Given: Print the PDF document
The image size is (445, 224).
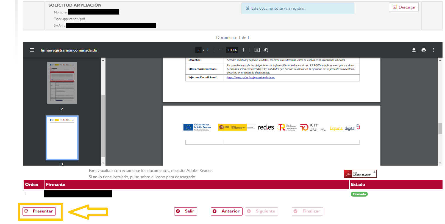Looking at the screenshot, I should point(424,50).
